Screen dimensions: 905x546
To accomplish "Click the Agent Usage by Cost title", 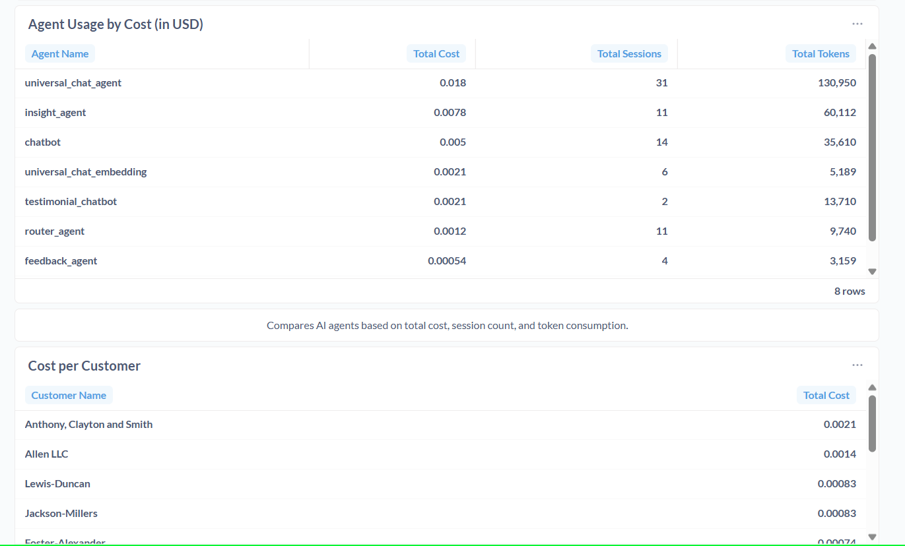I will [116, 24].
